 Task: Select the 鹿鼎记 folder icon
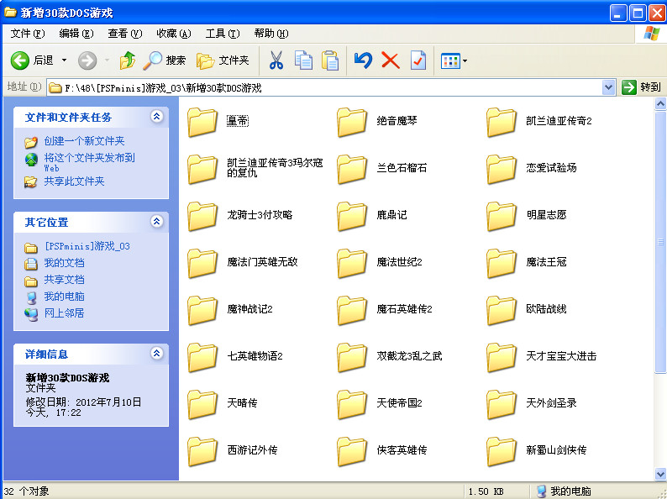(x=352, y=216)
